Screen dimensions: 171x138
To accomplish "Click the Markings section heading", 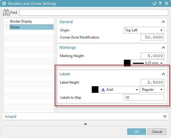I will coord(67,48).
